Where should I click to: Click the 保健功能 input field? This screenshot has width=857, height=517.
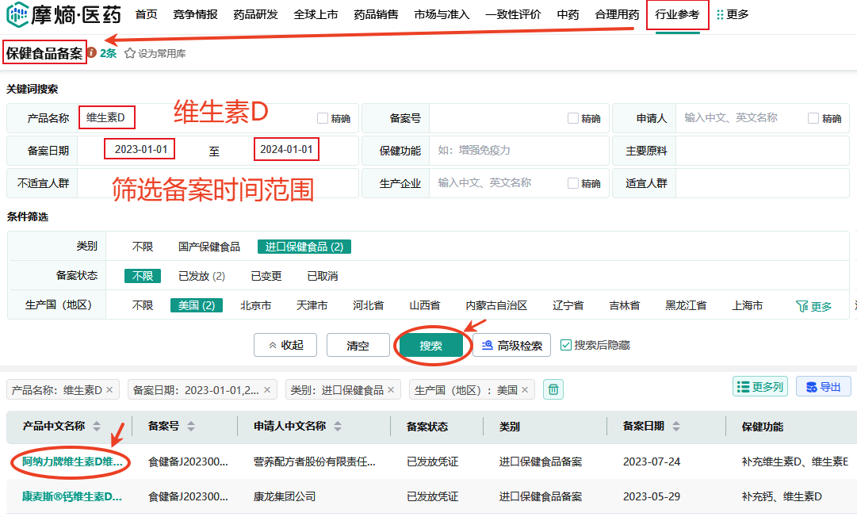517,151
